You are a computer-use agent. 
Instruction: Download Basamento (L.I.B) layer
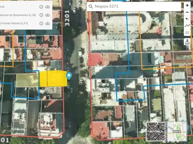47,15
